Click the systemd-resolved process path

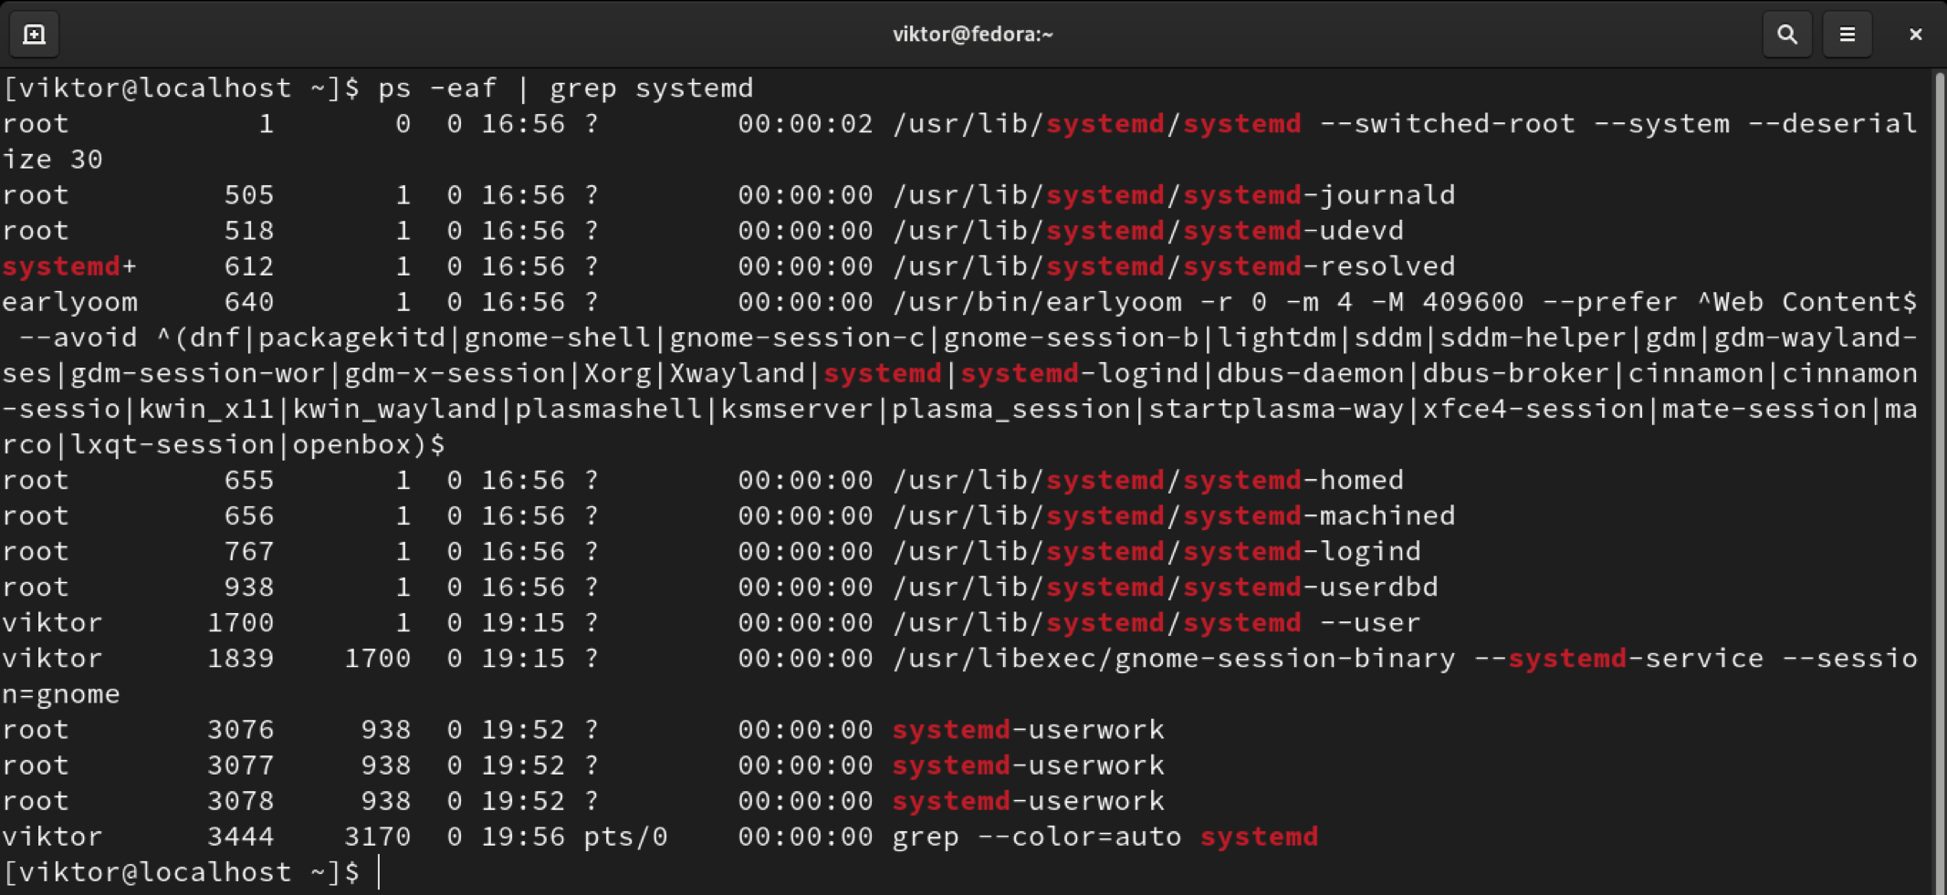pos(1173,266)
